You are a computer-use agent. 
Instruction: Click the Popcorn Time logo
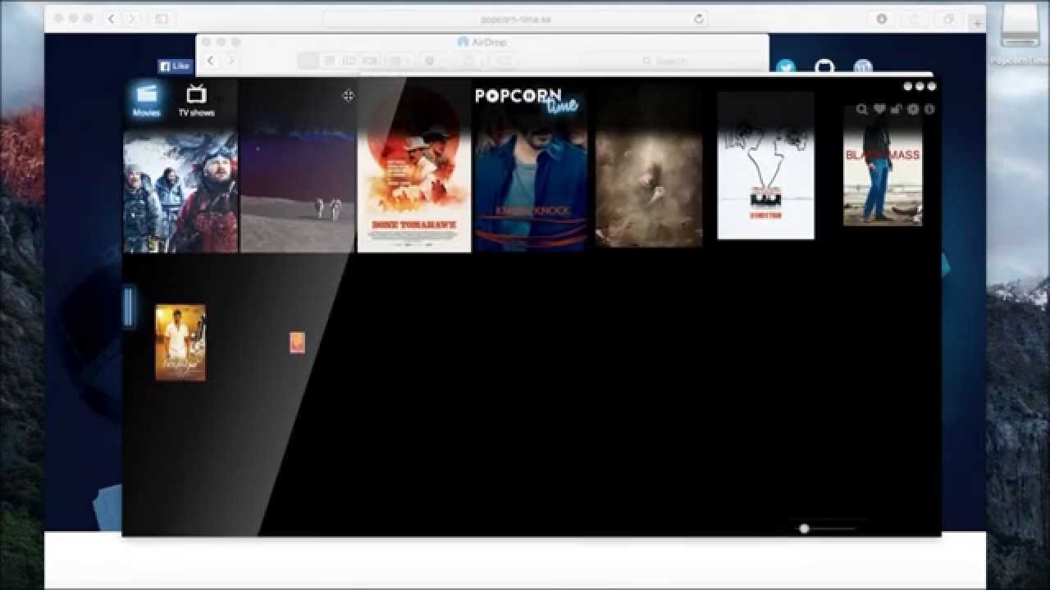(527, 100)
